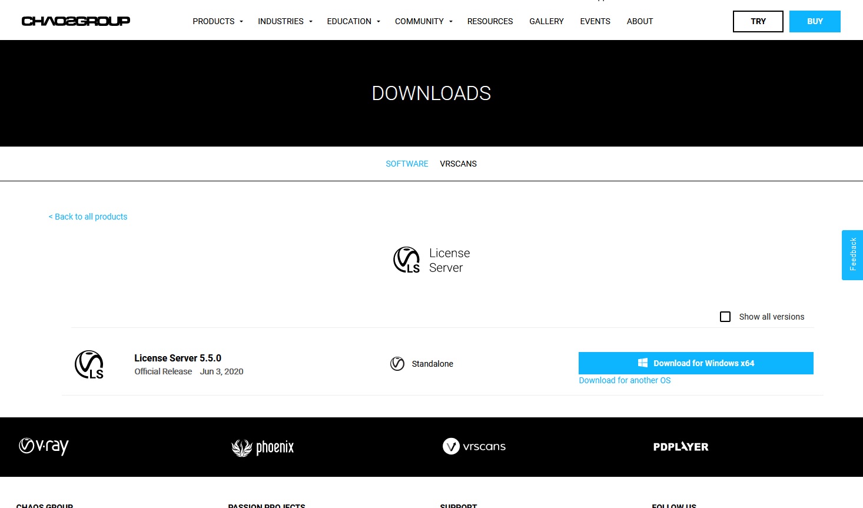Click the Chaos Group logo
Image resolution: width=863 pixels, height=508 pixels.
(76, 21)
